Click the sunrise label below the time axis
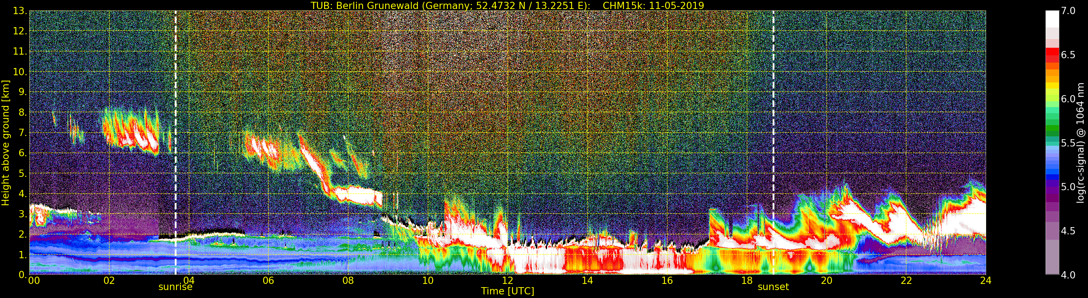Viewport: 1088px width, 298px height. click(x=175, y=287)
